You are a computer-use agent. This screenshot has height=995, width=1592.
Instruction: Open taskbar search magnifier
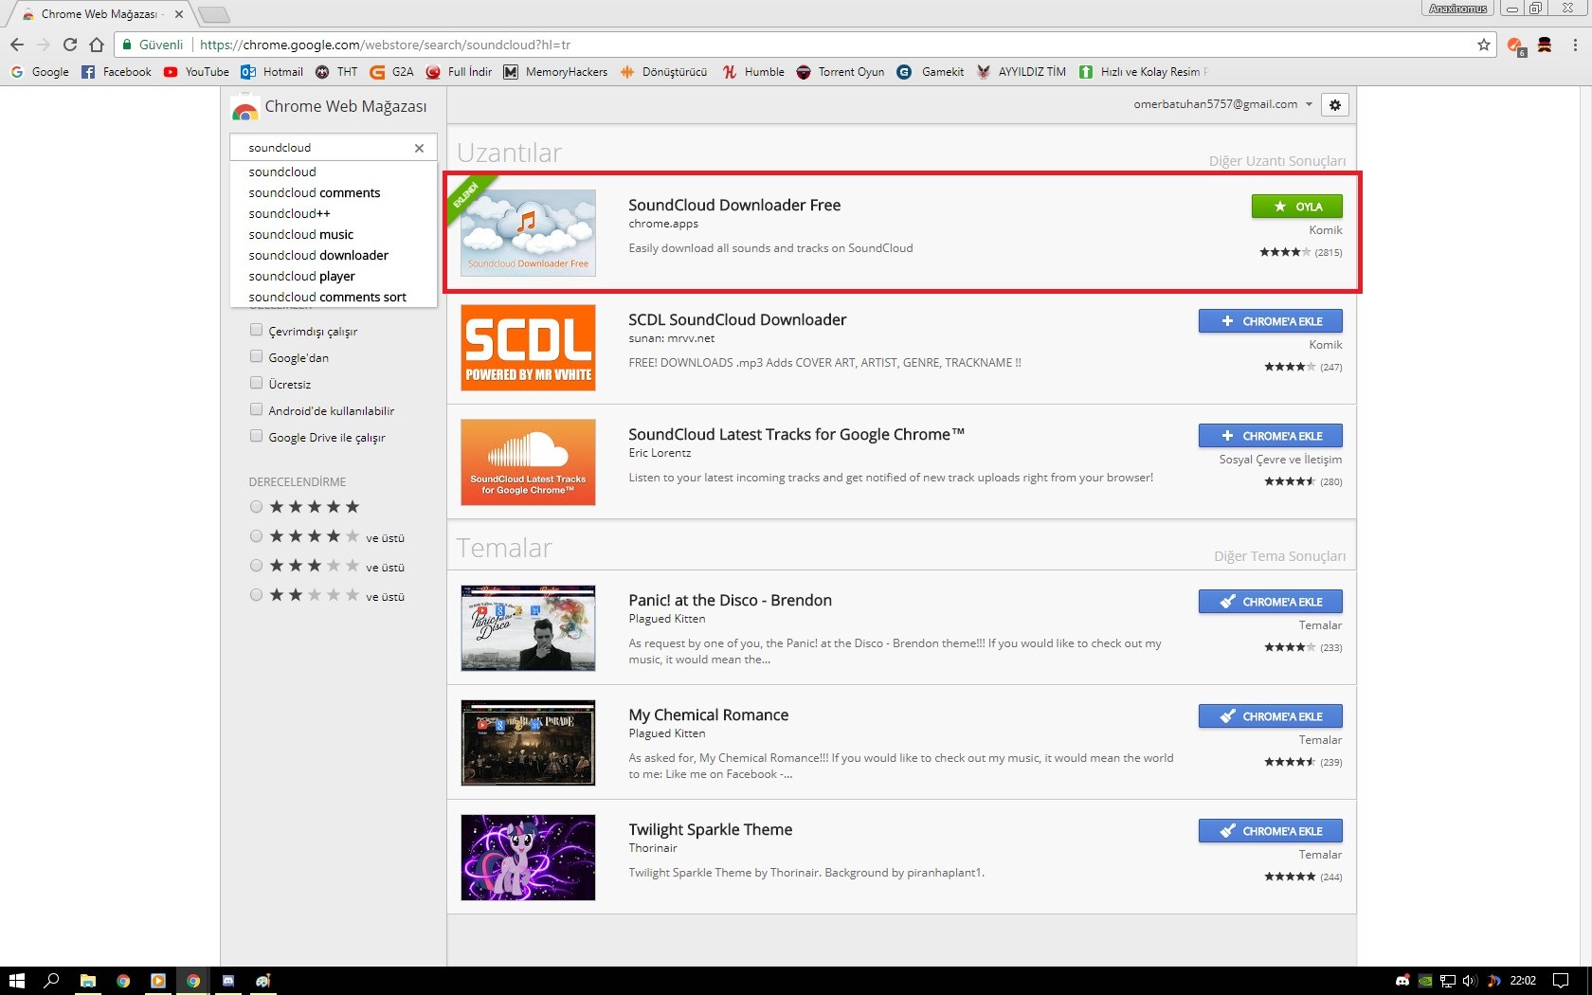(x=52, y=981)
